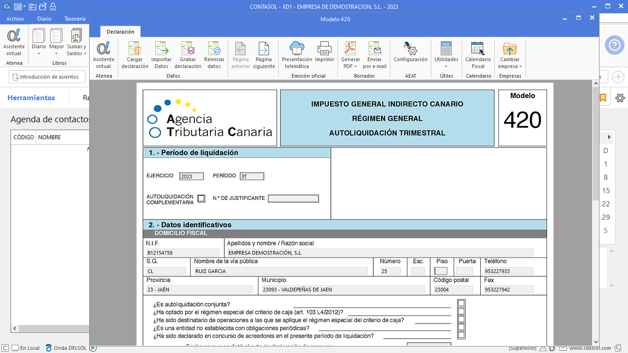Expand the Generar PDF dropdown
Image resolution: width=628 pixels, height=353 pixels.
[350, 66]
